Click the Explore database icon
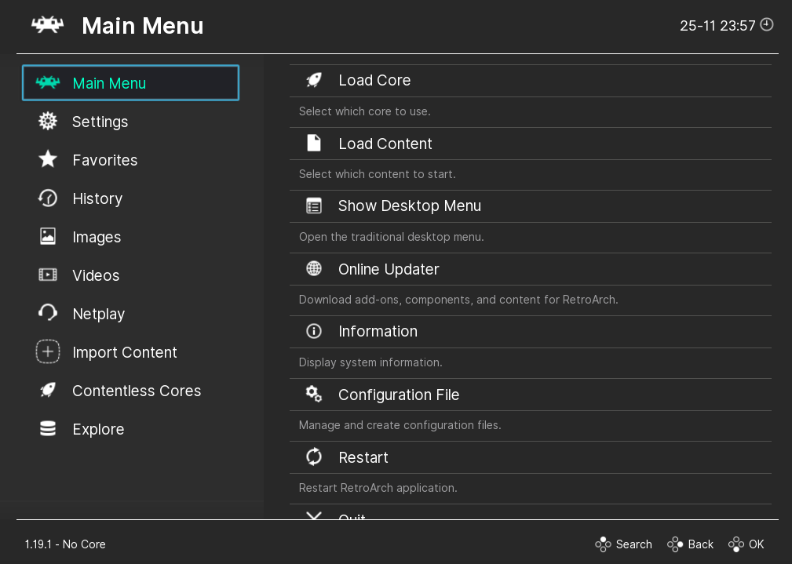This screenshot has width=792, height=564. pos(48,429)
